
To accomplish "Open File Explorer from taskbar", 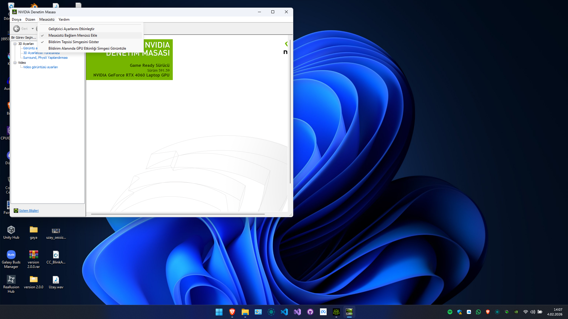I will click(x=245, y=312).
